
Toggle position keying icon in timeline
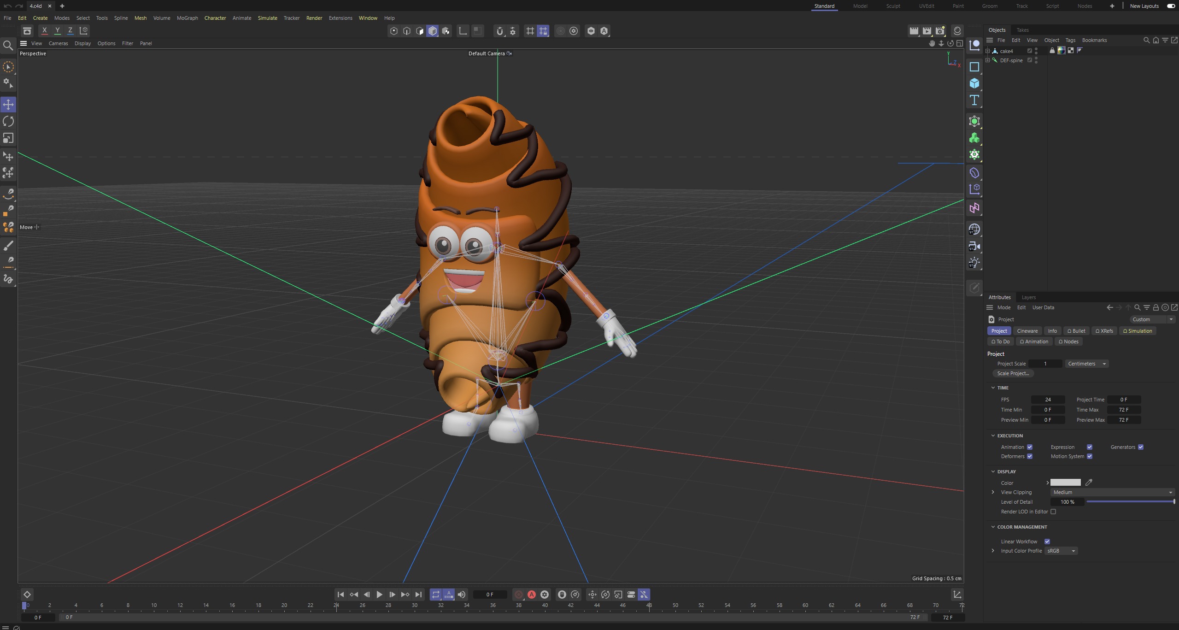[x=592, y=595]
